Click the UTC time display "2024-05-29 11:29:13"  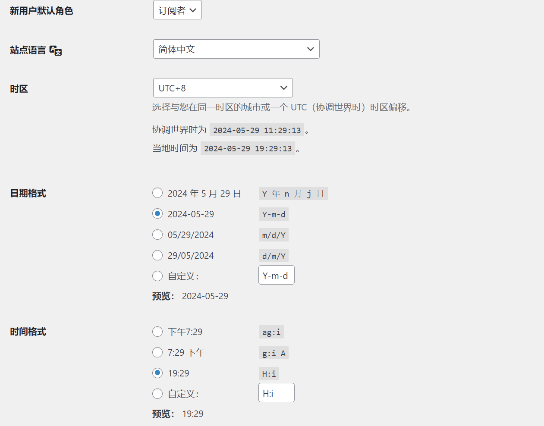tap(256, 130)
